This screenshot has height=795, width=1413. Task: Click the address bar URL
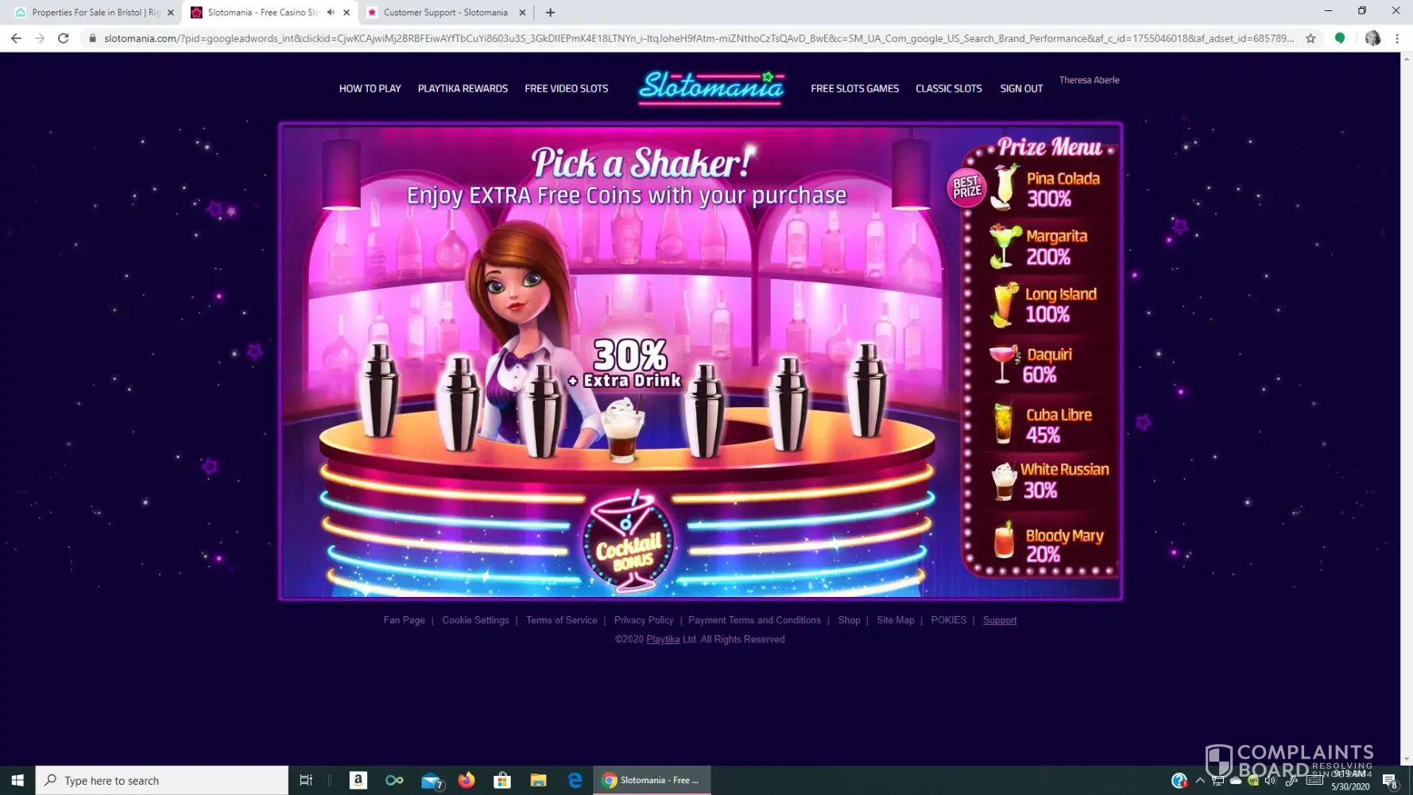coord(699,38)
